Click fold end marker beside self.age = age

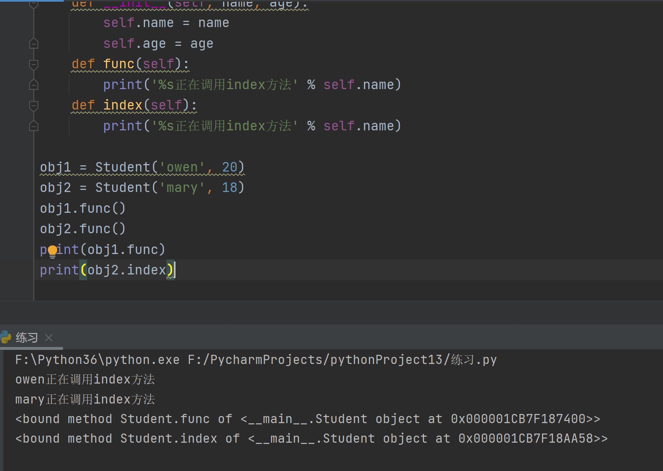coord(34,44)
